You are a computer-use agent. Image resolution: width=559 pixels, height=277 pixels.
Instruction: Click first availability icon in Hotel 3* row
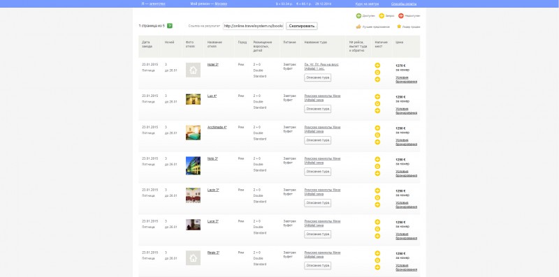tap(377, 65)
